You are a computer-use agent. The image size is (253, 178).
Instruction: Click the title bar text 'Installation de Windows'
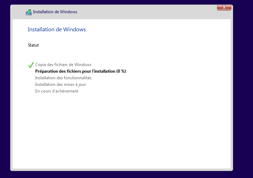(x=55, y=12)
